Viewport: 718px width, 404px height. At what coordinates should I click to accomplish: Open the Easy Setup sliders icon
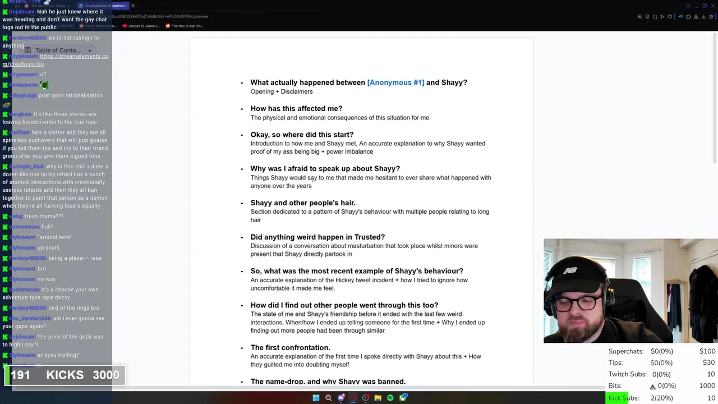point(711,17)
